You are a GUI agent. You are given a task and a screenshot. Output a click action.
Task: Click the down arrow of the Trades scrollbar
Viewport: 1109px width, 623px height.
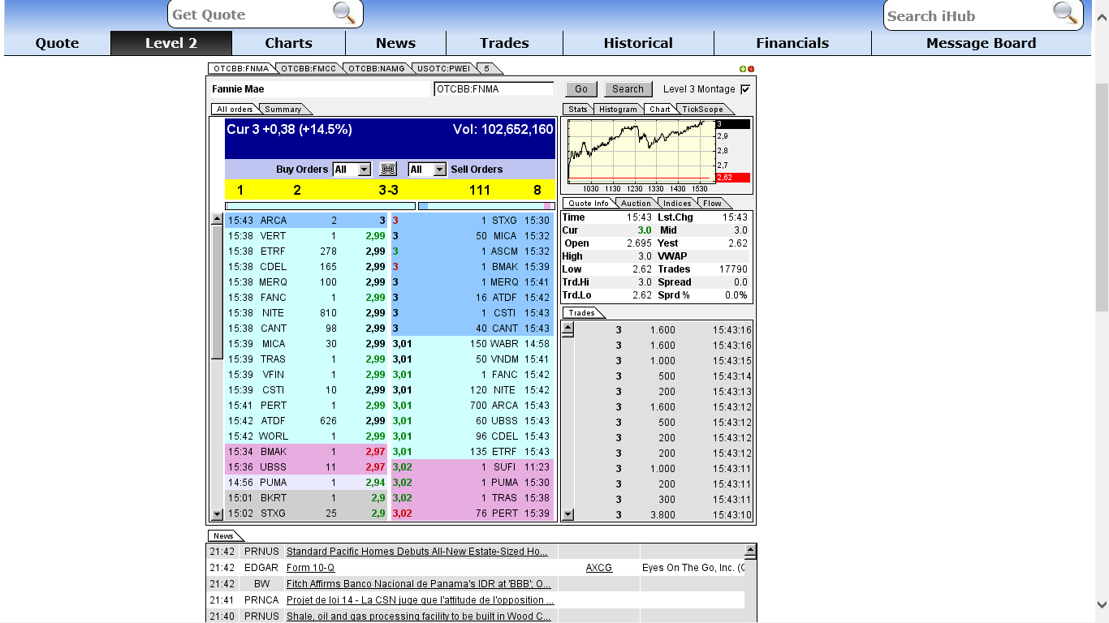[x=567, y=514]
